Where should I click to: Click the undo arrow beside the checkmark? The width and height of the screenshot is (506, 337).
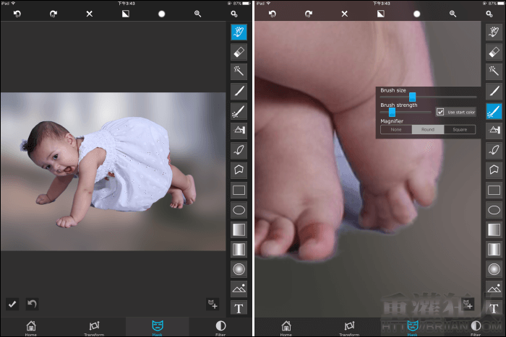pyautogui.click(x=32, y=304)
